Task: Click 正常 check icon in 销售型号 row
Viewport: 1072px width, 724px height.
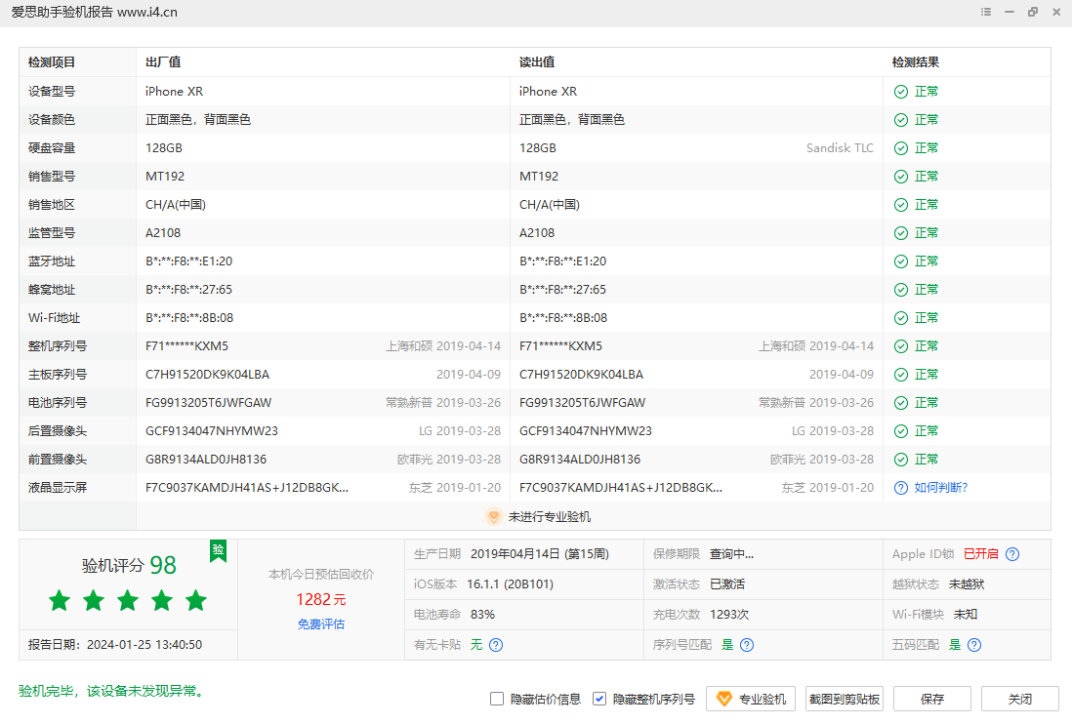Action: point(901,177)
